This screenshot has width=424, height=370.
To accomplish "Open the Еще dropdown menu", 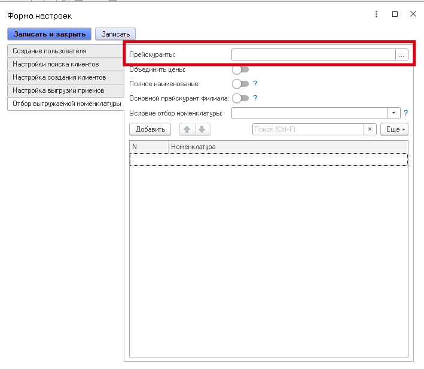I will (394, 129).
